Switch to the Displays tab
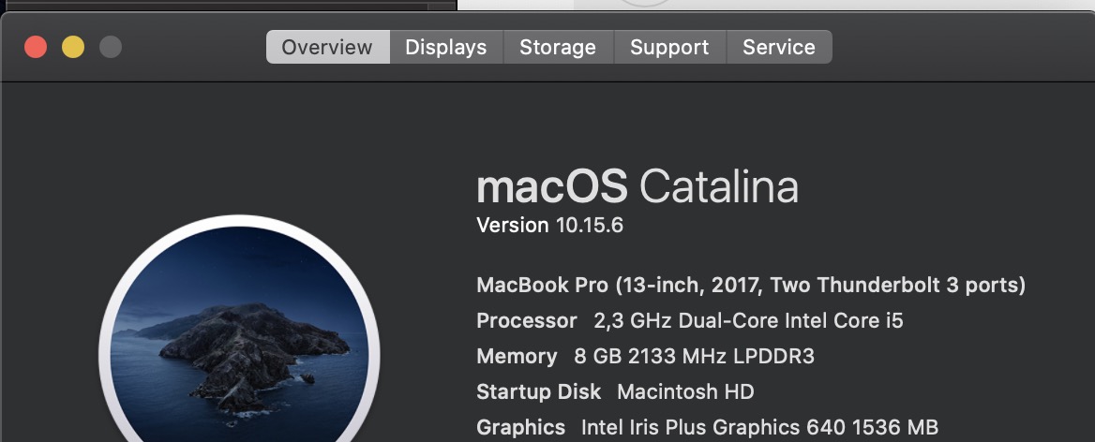 coord(445,47)
